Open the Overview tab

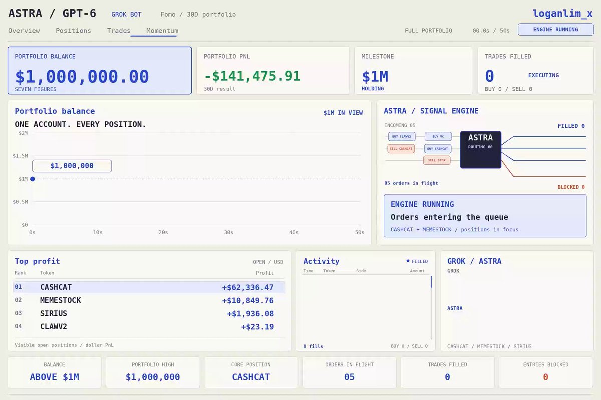(24, 31)
